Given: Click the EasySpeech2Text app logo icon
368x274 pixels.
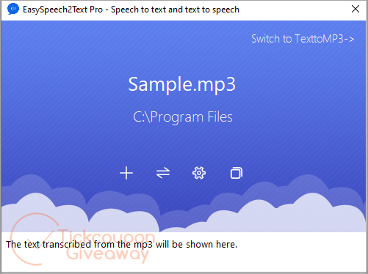Looking at the screenshot, I should click(13, 9).
